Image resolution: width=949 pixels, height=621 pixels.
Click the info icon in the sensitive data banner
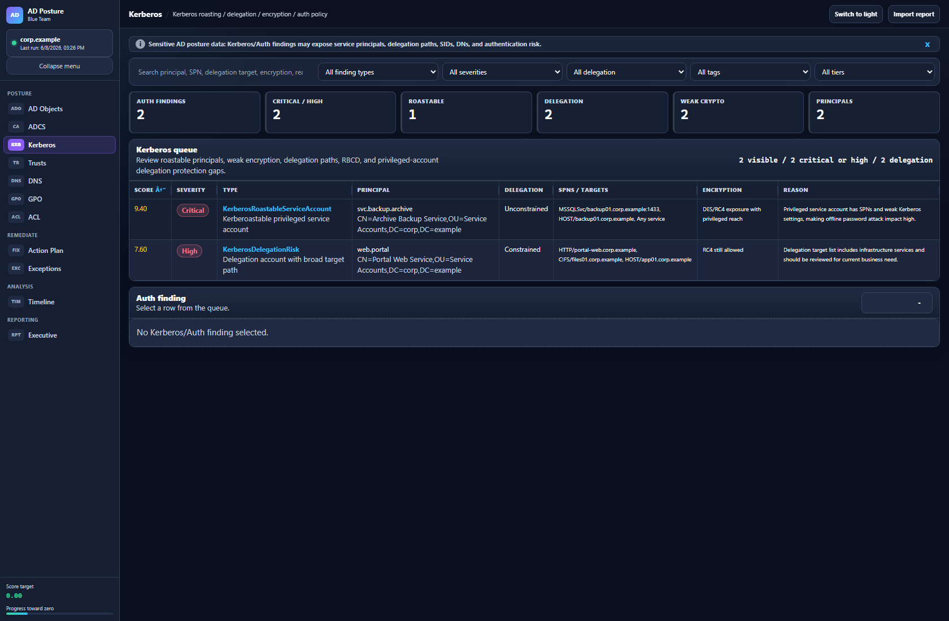140,44
